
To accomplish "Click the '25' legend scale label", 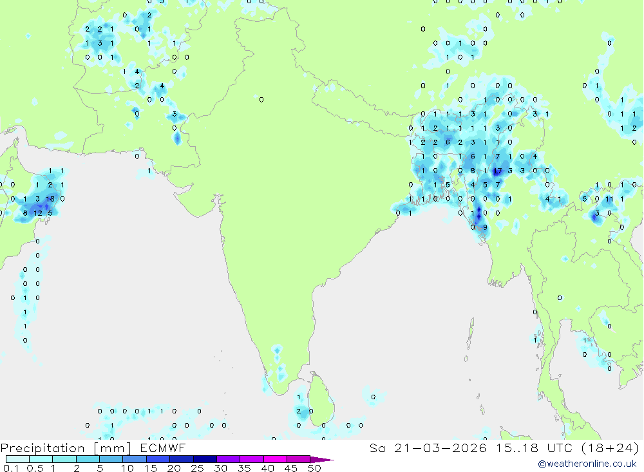I will [x=197, y=468].
